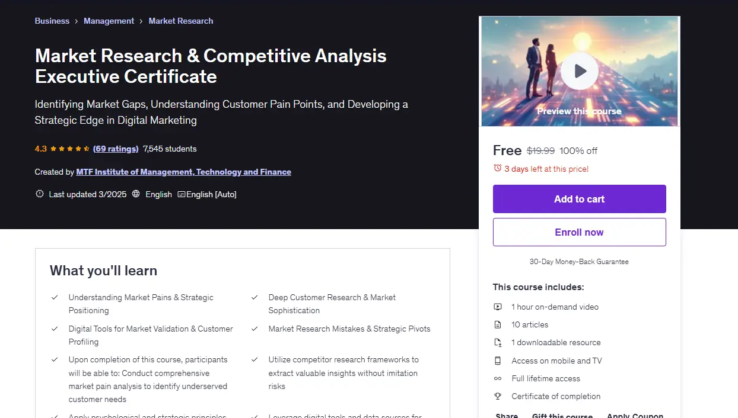Click the Last updated 3/2025 text
738x418 pixels.
pos(87,194)
